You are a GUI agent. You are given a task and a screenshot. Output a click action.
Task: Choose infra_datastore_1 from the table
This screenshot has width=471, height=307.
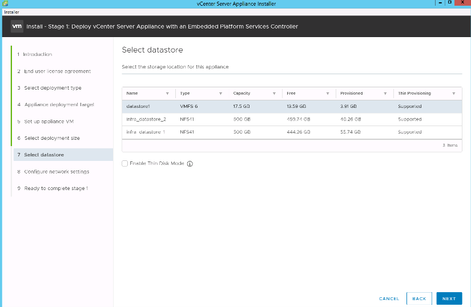click(x=291, y=132)
